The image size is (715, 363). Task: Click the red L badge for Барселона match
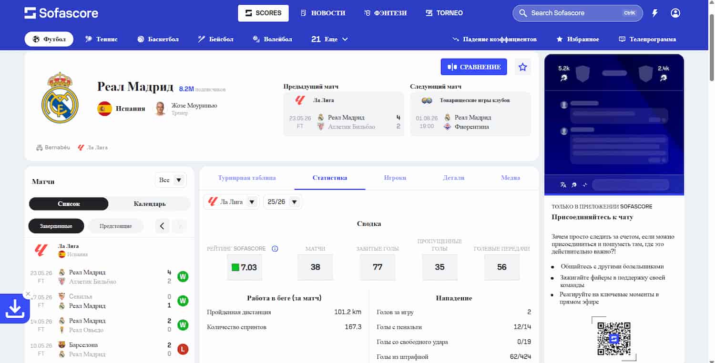[x=183, y=349]
